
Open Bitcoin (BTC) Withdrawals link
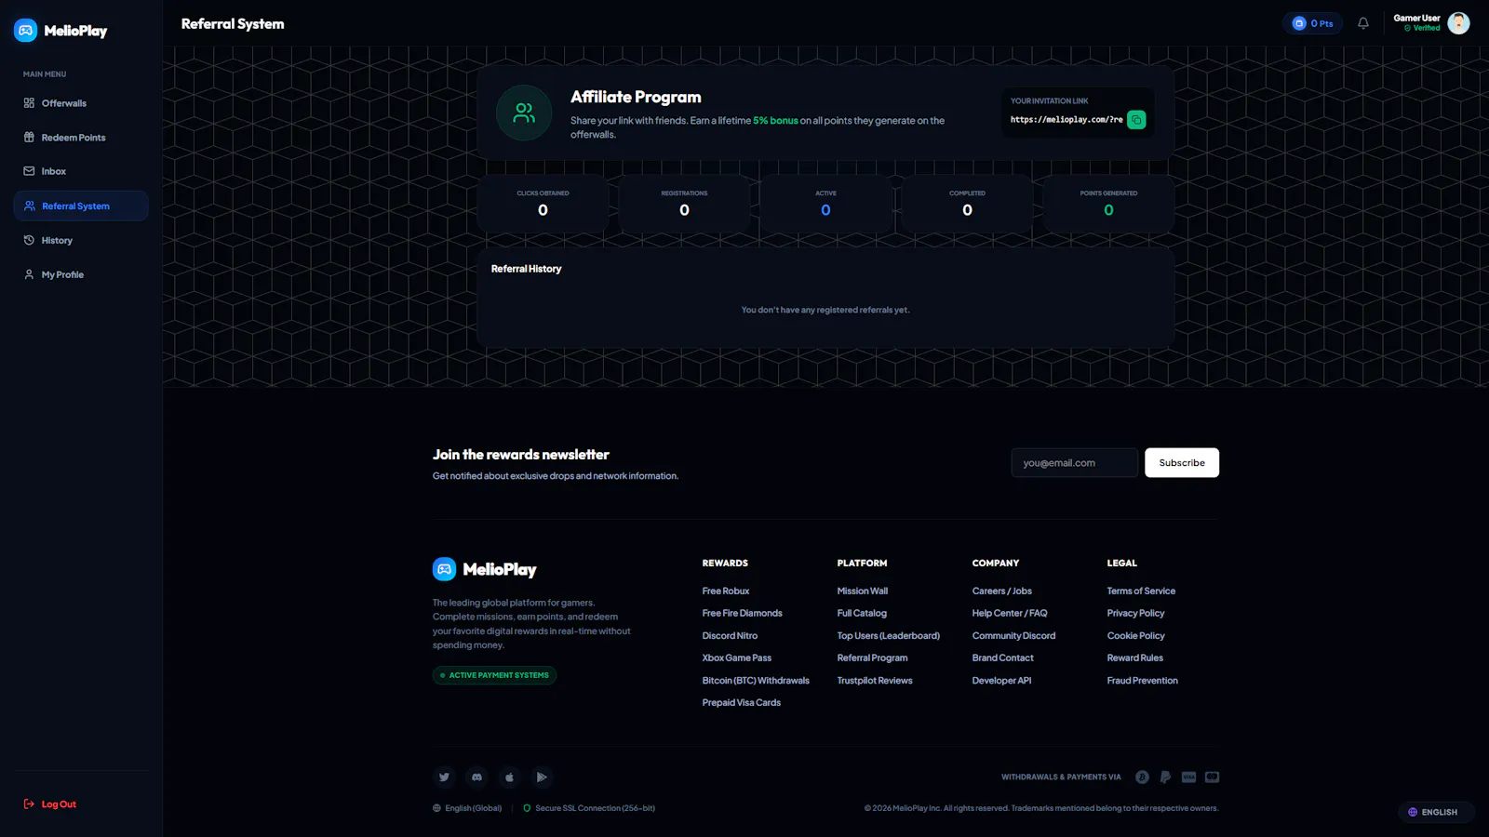[756, 681]
